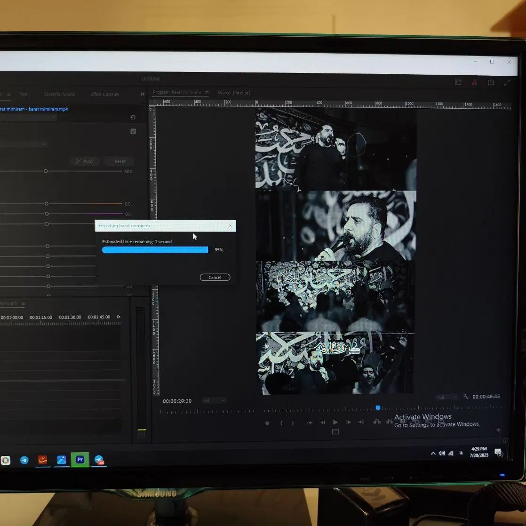526x526 pixels.
Task: Open the Button Editor plus icon
Action: 498,430
